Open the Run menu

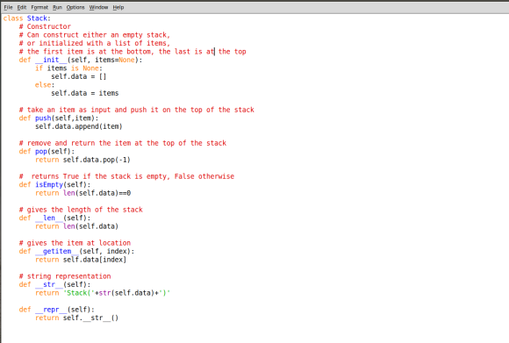click(x=57, y=7)
